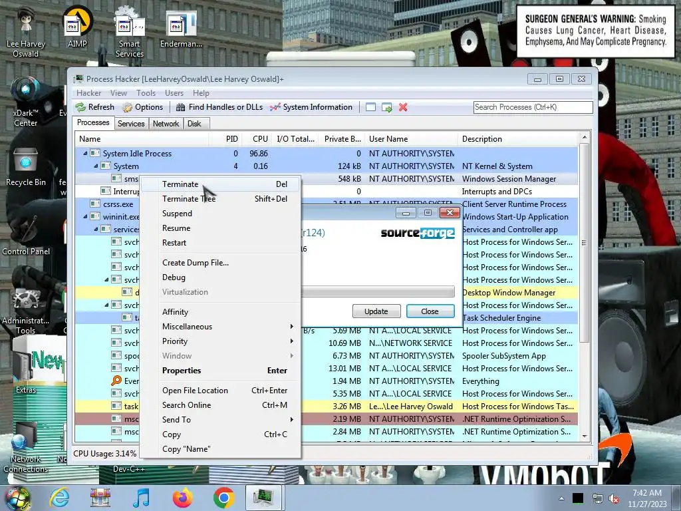Click the Refresh toolbar icon
This screenshot has height=511, width=681.
[94, 107]
